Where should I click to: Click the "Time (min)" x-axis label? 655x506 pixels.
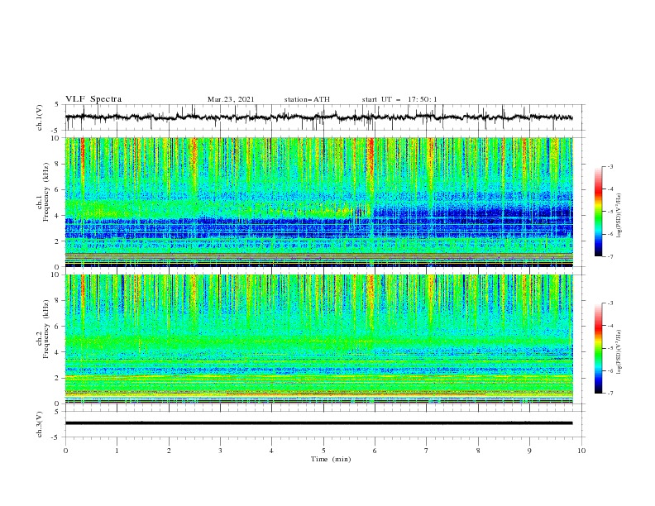[x=331, y=459]
